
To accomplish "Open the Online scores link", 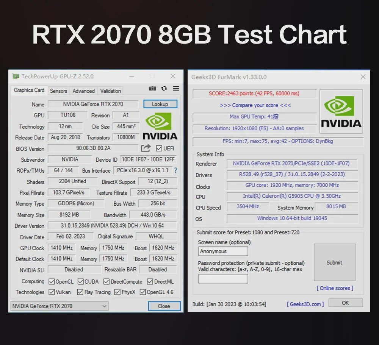I will pyautogui.click(x=335, y=288).
